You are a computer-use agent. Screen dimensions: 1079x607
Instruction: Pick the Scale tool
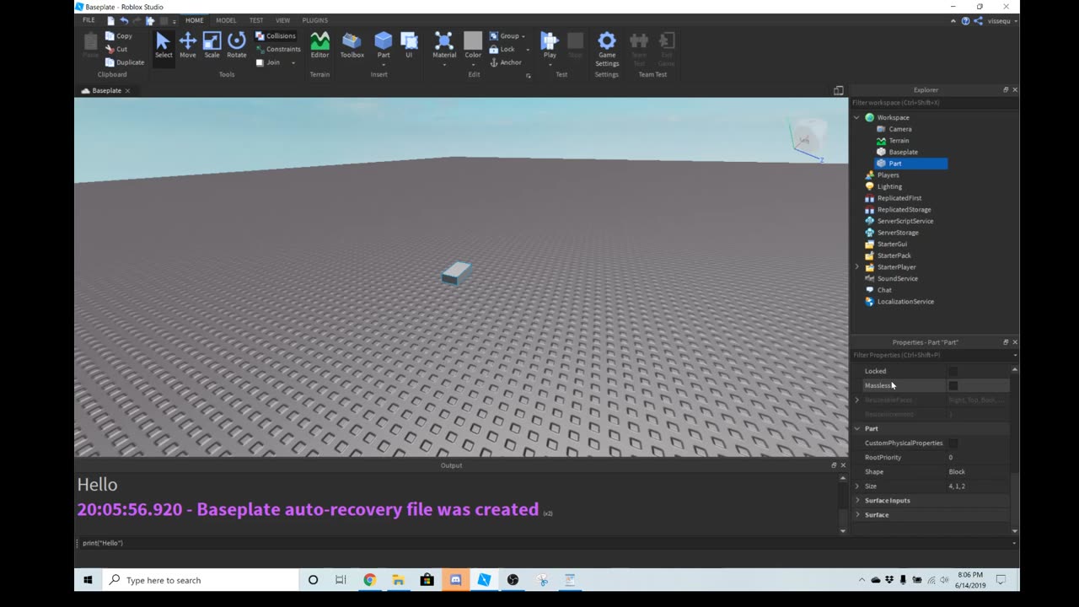(212, 46)
